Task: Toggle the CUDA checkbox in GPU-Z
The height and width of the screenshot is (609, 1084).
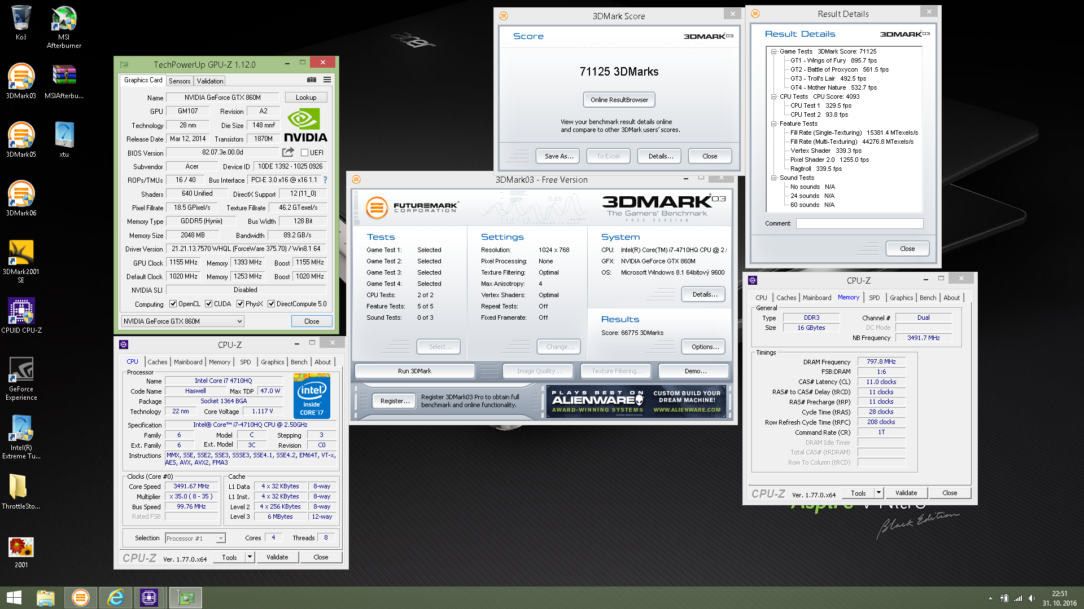Action: tap(209, 304)
